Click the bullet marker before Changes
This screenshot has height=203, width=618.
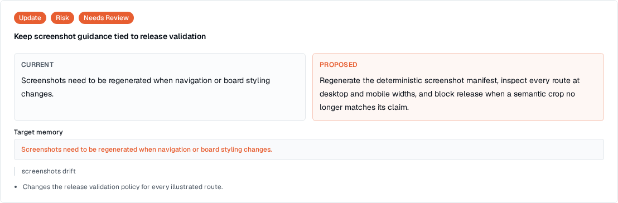16,187
